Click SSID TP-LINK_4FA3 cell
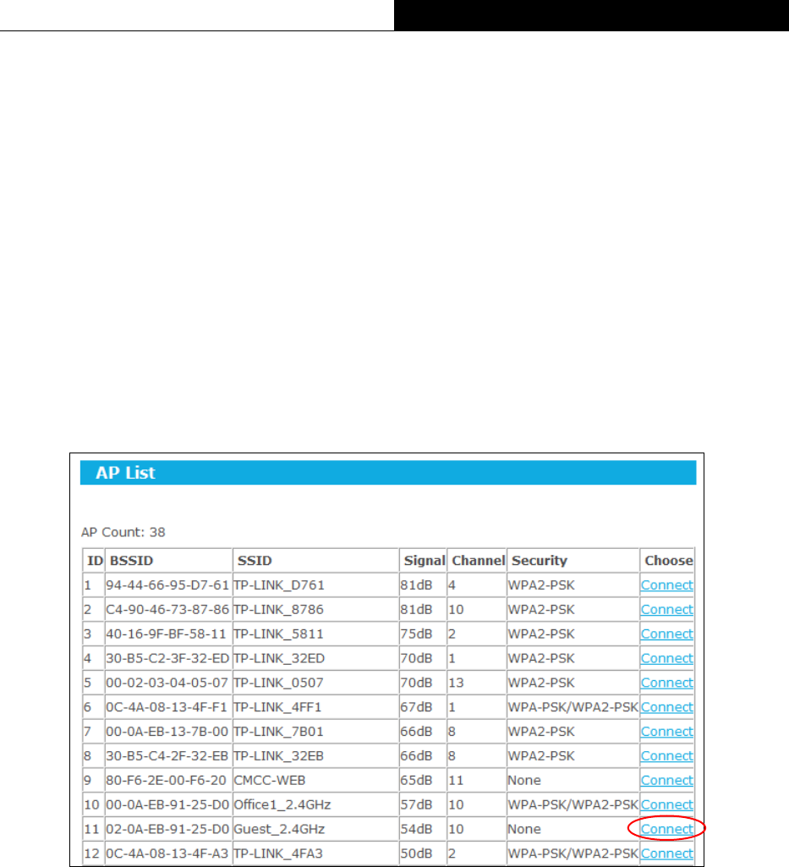Screen dimensions: 789x867 [315, 853]
